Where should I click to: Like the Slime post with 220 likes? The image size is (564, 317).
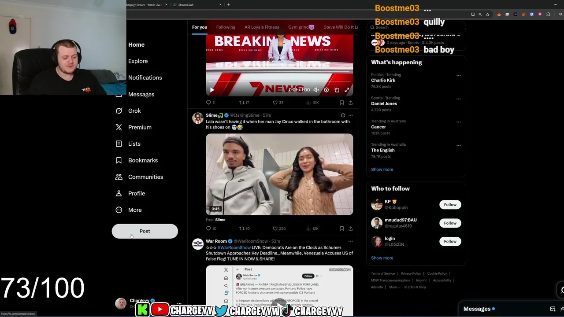tap(279, 229)
